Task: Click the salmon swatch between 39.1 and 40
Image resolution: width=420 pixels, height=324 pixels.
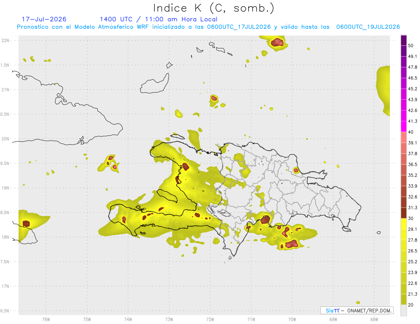Action: pyautogui.click(x=404, y=137)
